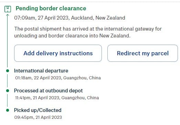Click the postal shipment arrival description text

pos(88,32)
